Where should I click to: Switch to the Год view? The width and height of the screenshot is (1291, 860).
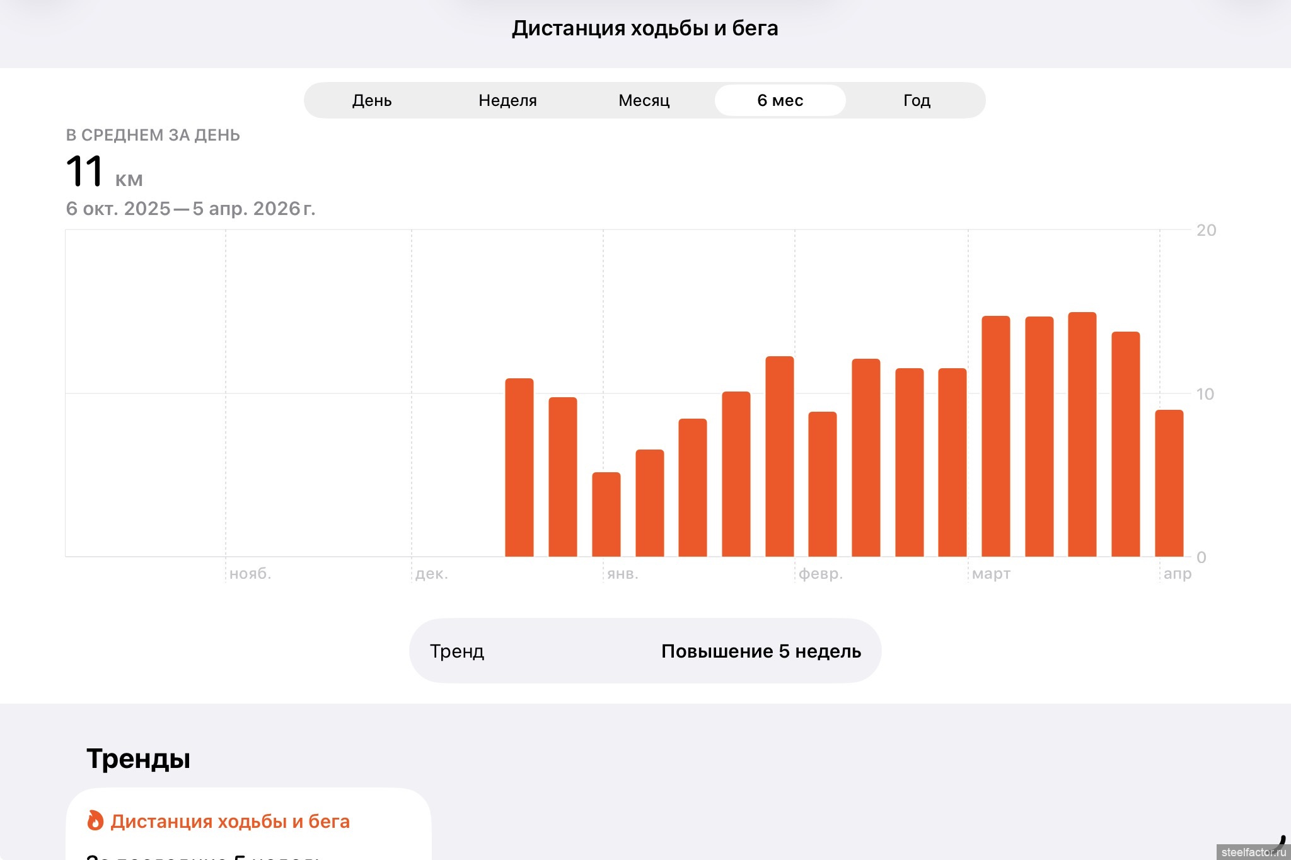coord(917,100)
